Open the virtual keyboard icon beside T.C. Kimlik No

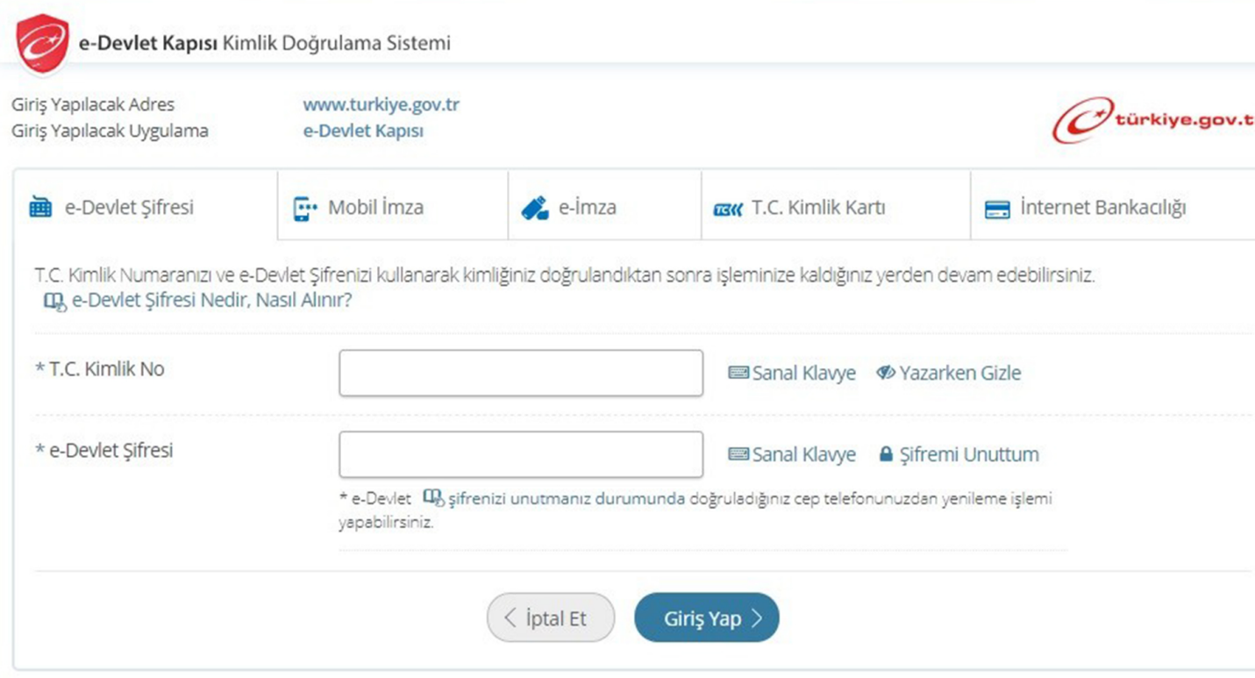pyautogui.click(x=738, y=372)
